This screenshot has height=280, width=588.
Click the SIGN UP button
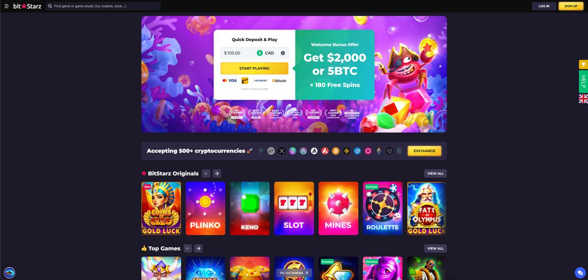571,6
